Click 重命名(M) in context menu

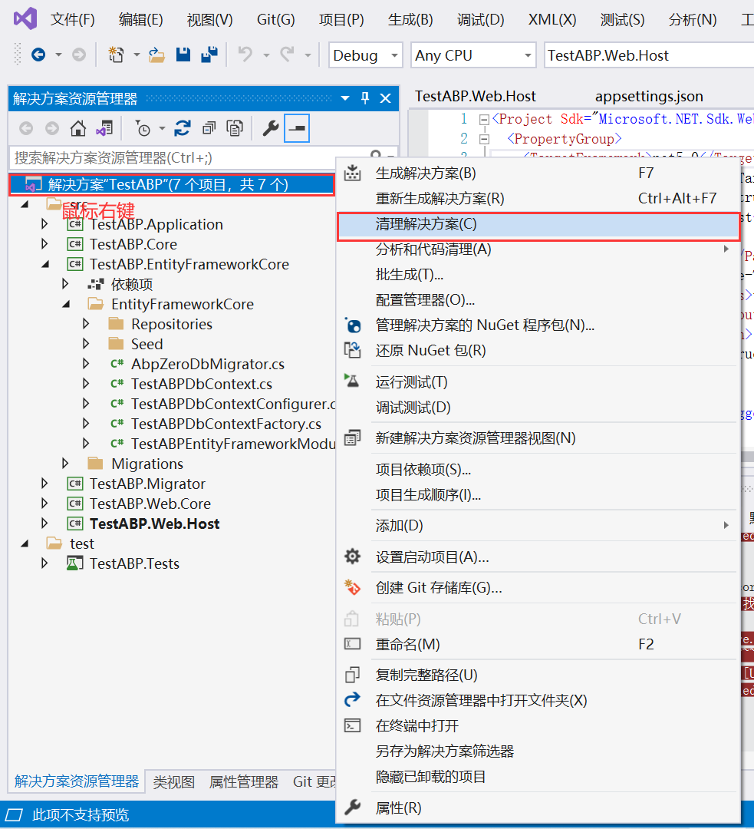click(x=538, y=645)
